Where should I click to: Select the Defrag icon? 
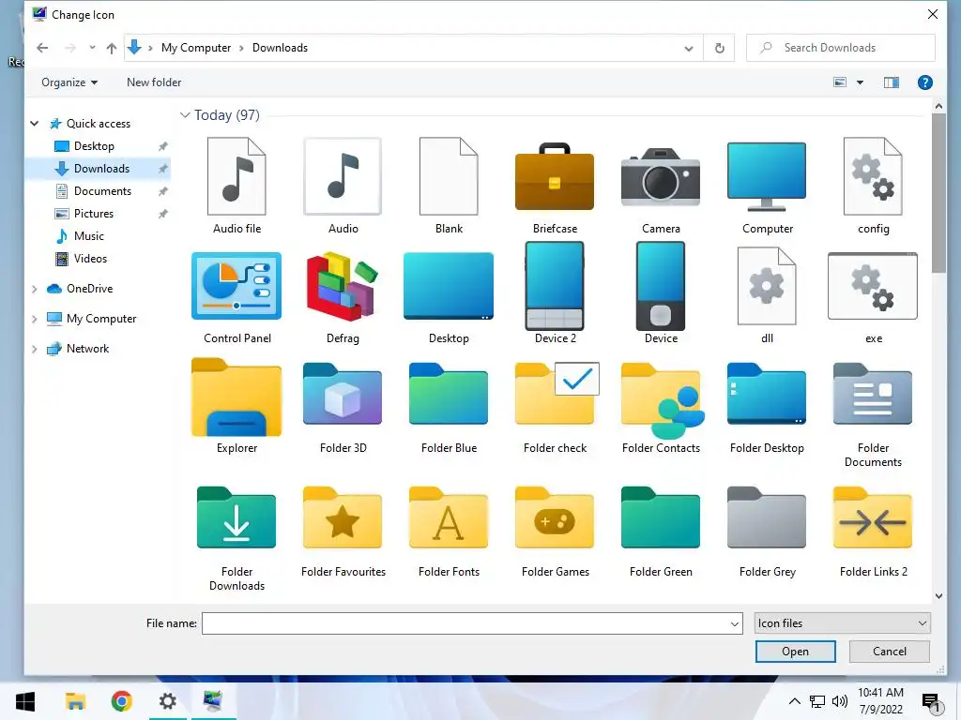point(343,286)
